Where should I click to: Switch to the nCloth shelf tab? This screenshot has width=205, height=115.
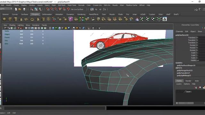(x=143, y=14)
